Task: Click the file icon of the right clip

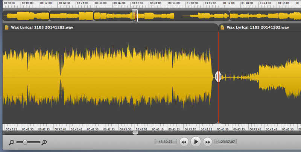Action: point(222,27)
